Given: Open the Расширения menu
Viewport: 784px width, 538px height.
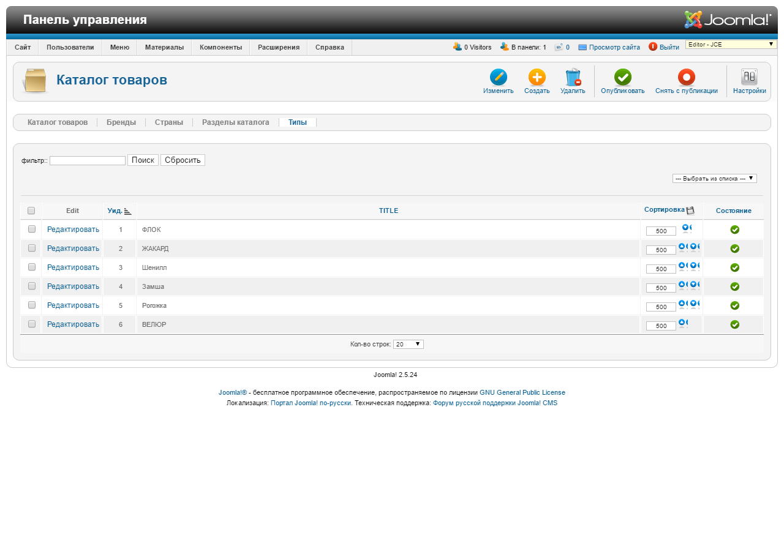Looking at the screenshot, I should tap(279, 47).
